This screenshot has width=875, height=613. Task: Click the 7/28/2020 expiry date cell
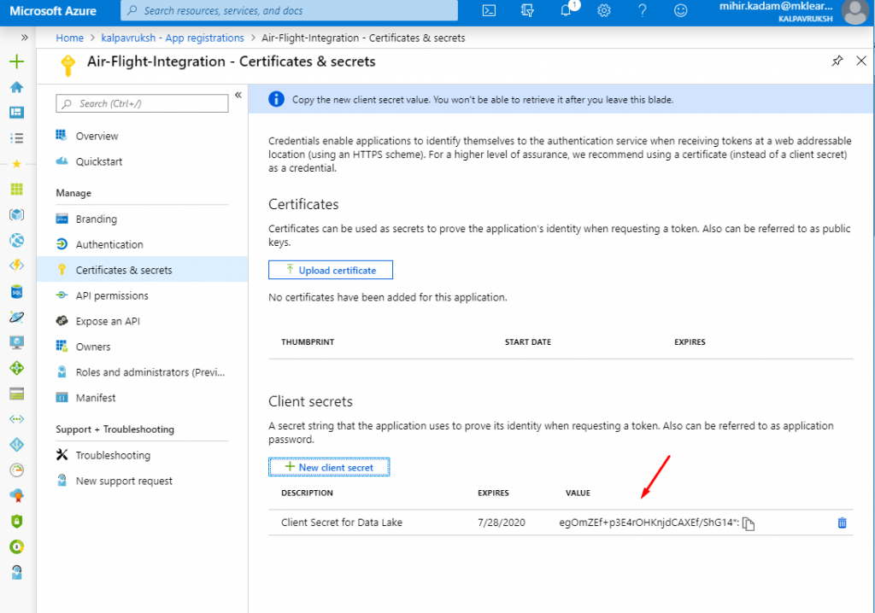click(x=501, y=523)
